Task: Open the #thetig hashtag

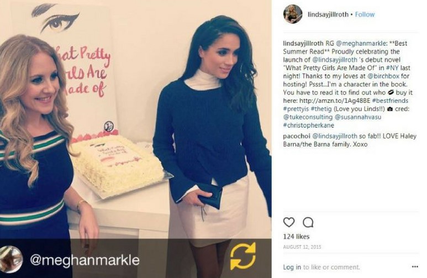Action: [x=321, y=109]
